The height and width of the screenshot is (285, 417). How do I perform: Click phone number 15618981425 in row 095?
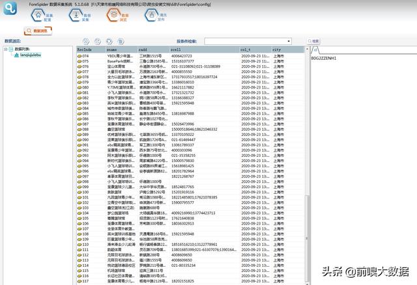182,166
